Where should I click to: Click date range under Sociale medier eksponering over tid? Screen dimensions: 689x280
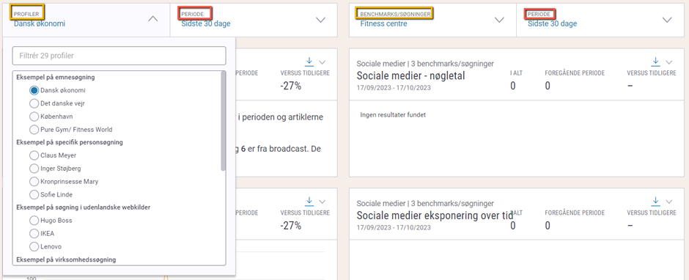[x=394, y=228]
